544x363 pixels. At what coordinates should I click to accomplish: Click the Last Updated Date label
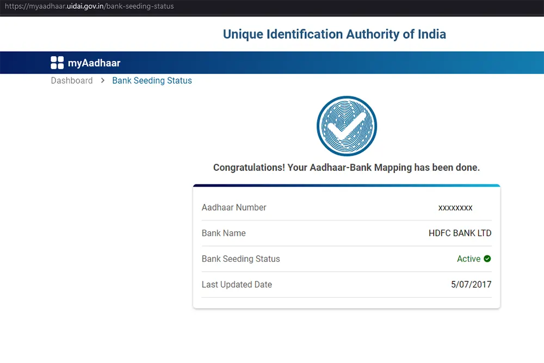[237, 285]
